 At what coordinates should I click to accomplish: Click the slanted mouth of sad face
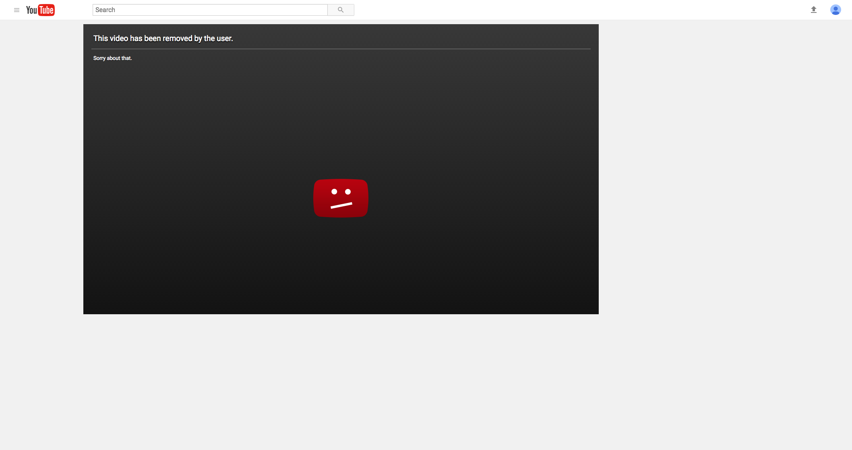[x=341, y=205]
